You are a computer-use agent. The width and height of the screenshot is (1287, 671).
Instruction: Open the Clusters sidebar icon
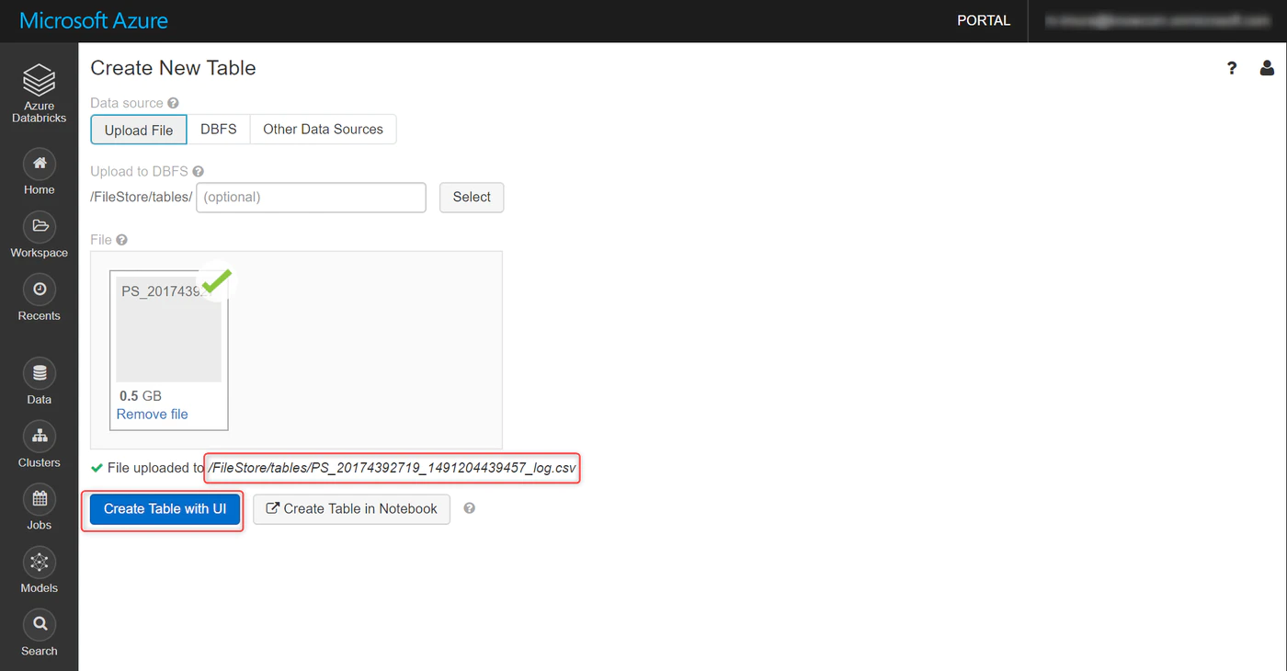pyautogui.click(x=39, y=436)
